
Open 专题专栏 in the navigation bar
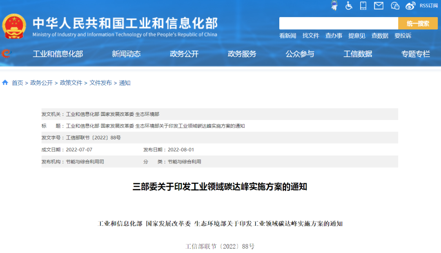click(x=415, y=54)
